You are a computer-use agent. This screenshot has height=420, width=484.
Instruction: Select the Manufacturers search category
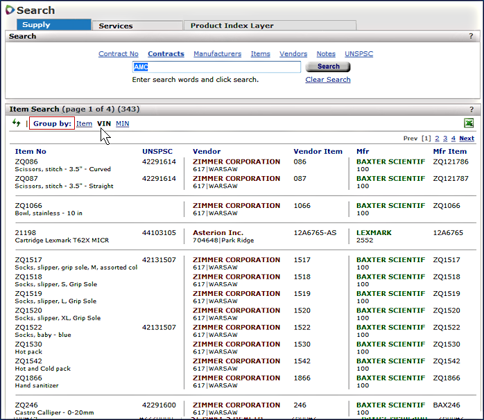pyautogui.click(x=218, y=54)
